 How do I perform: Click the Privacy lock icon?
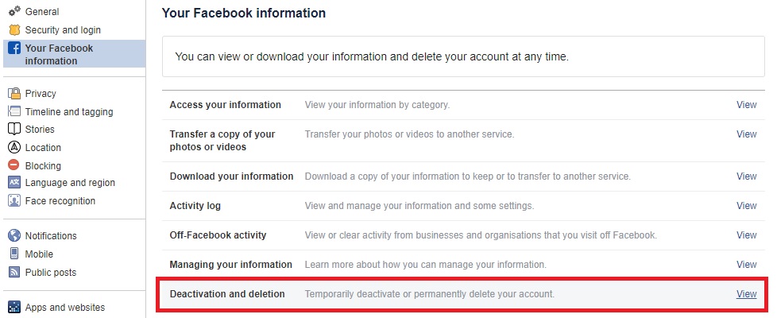(14, 94)
